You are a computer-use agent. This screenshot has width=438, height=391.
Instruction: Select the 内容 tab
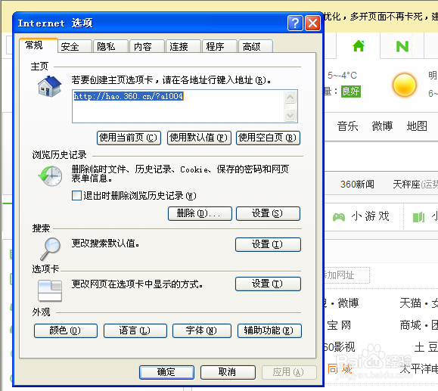[x=148, y=46]
